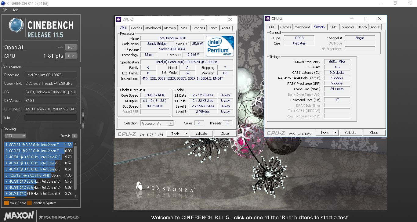The image size is (417, 222).
Task: Switch to Caches tab in right CPU-Z window
Action: click(286, 27)
